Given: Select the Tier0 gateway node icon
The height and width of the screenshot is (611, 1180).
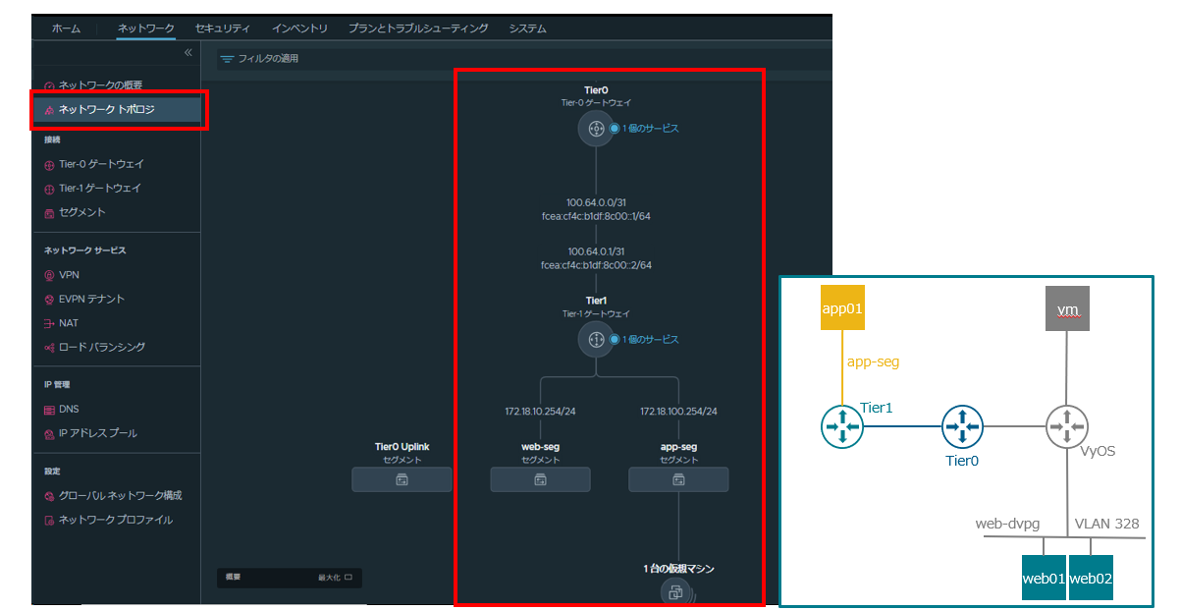Looking at the screenshot, I should point(595,129).
